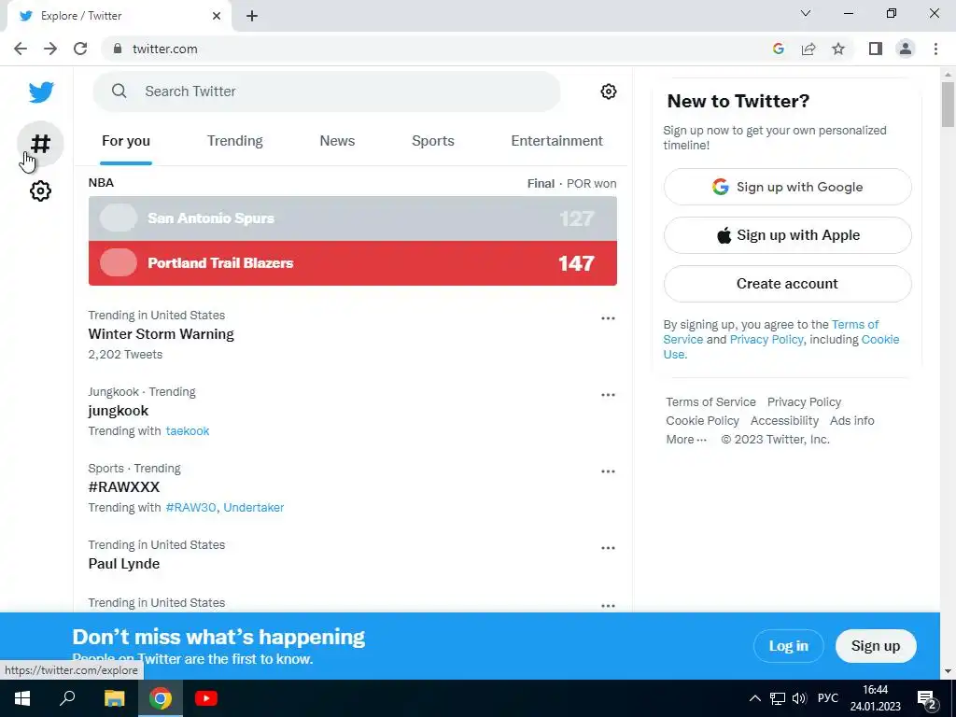Expand footer More menu
This screenshot has height=717, width=956.
point(686,440)
